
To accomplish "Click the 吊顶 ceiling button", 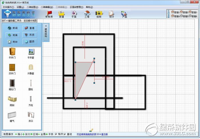I will tap(30, 35).
